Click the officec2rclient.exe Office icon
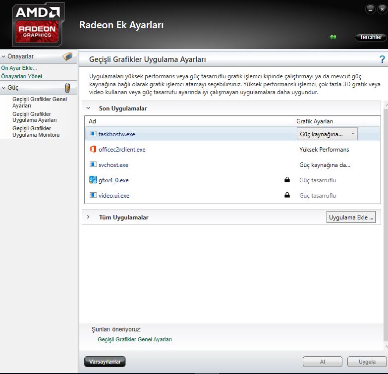The height and width of the screenshot is (374, 388). tap(93, 149)
